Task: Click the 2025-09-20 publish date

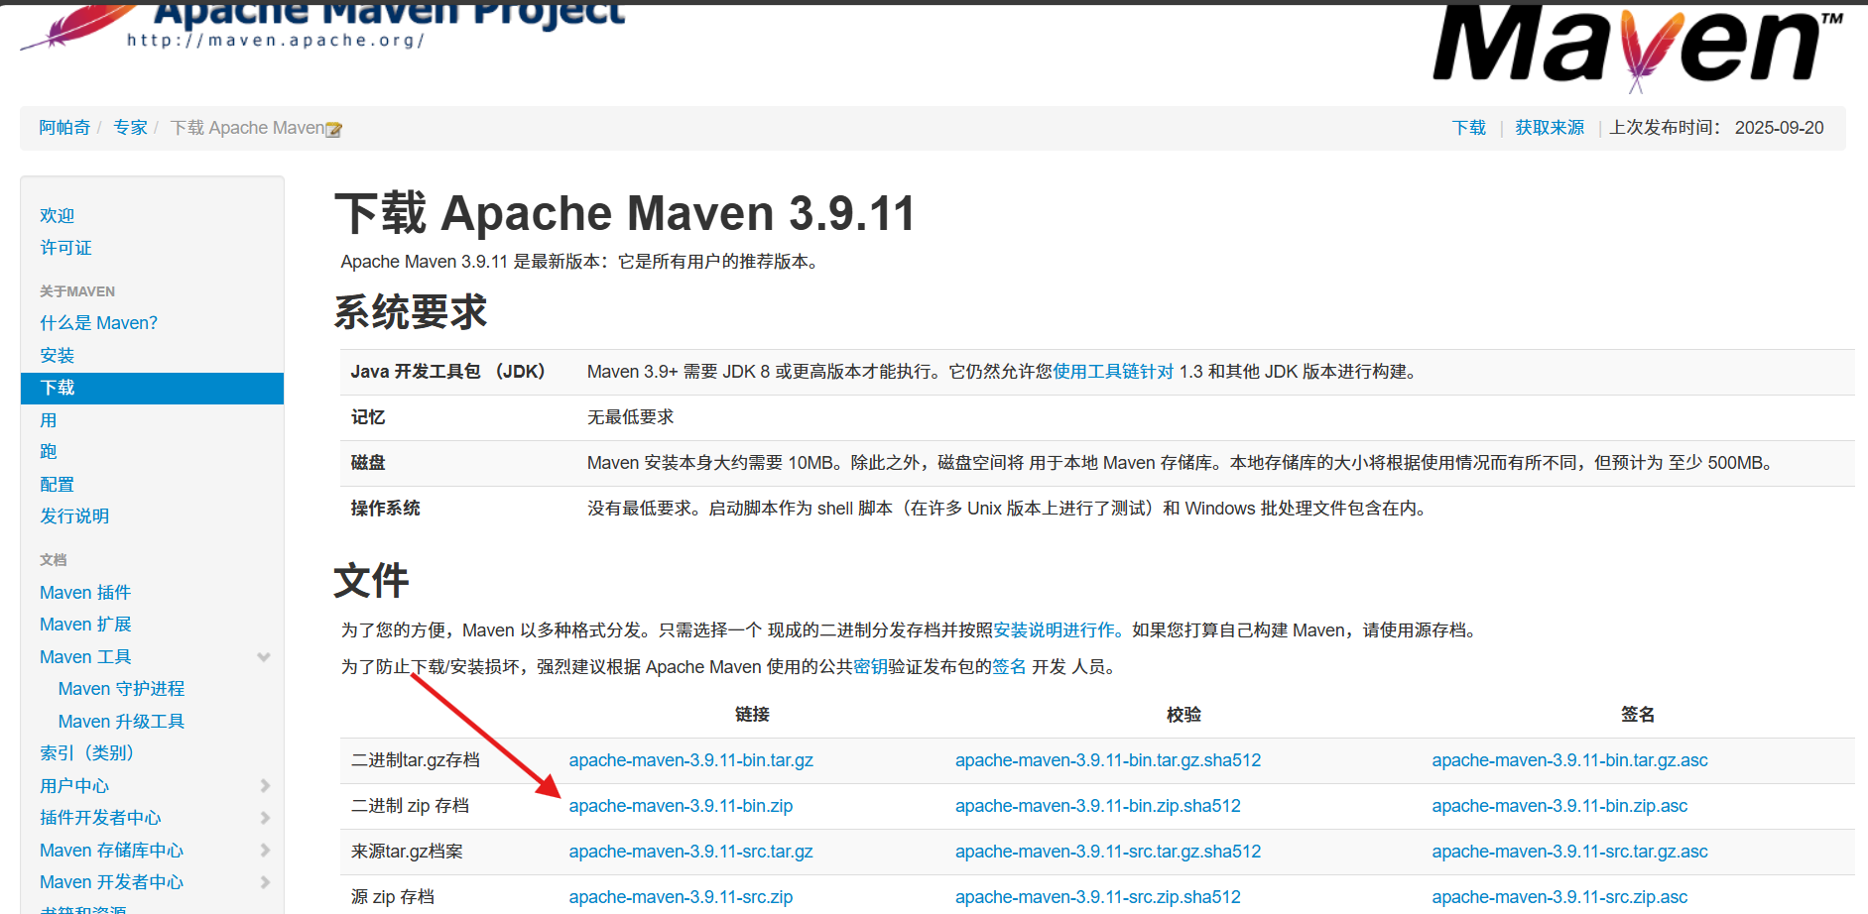Action: (1779, 128)
